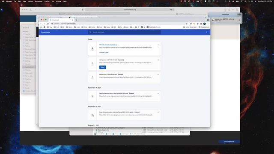The image size is (274, 154).
Task: Reload the Chrome downloads page
Action: [48, 24]
